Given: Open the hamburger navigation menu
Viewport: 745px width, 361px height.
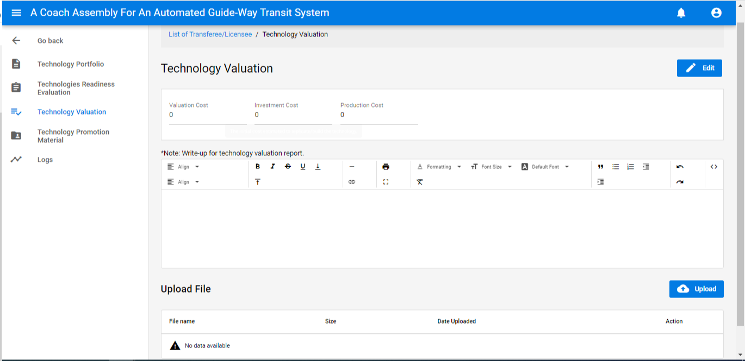Looking at the screenshot, I should click(x=16, y=12).
